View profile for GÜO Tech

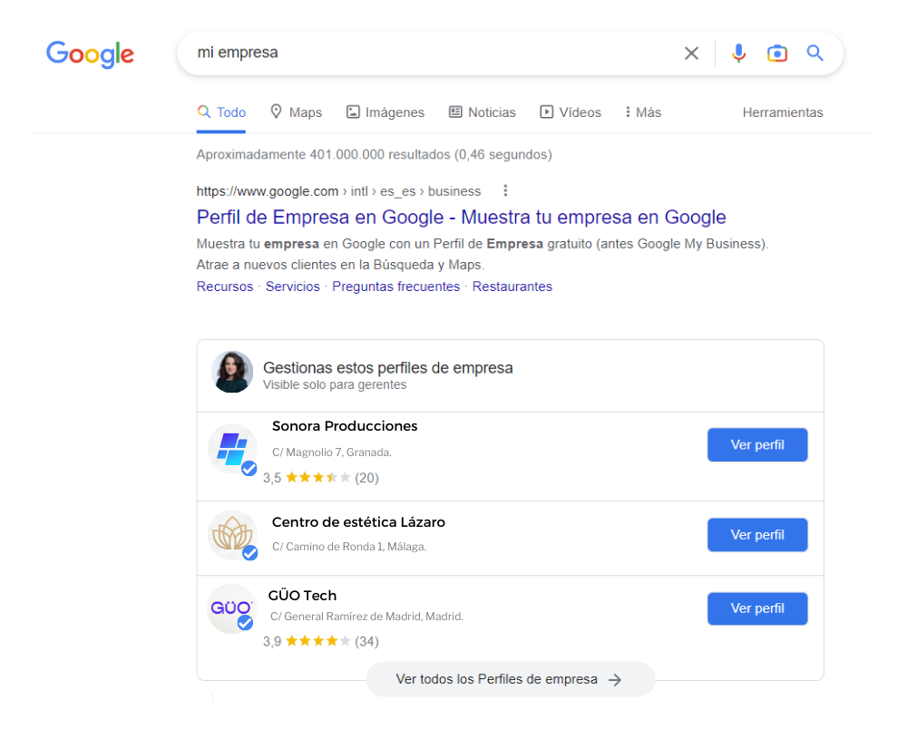tap(757, 608)
